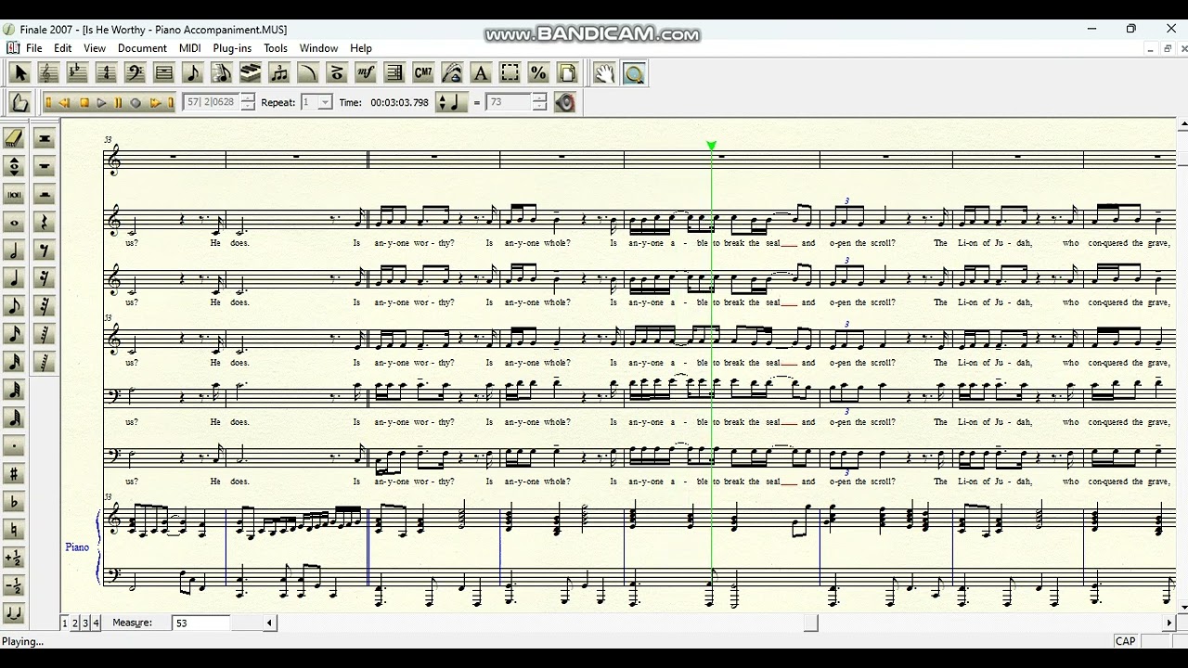Select the Chord CM7 tool
This screenshot has width=1188, height=668.
click(422, 73)
